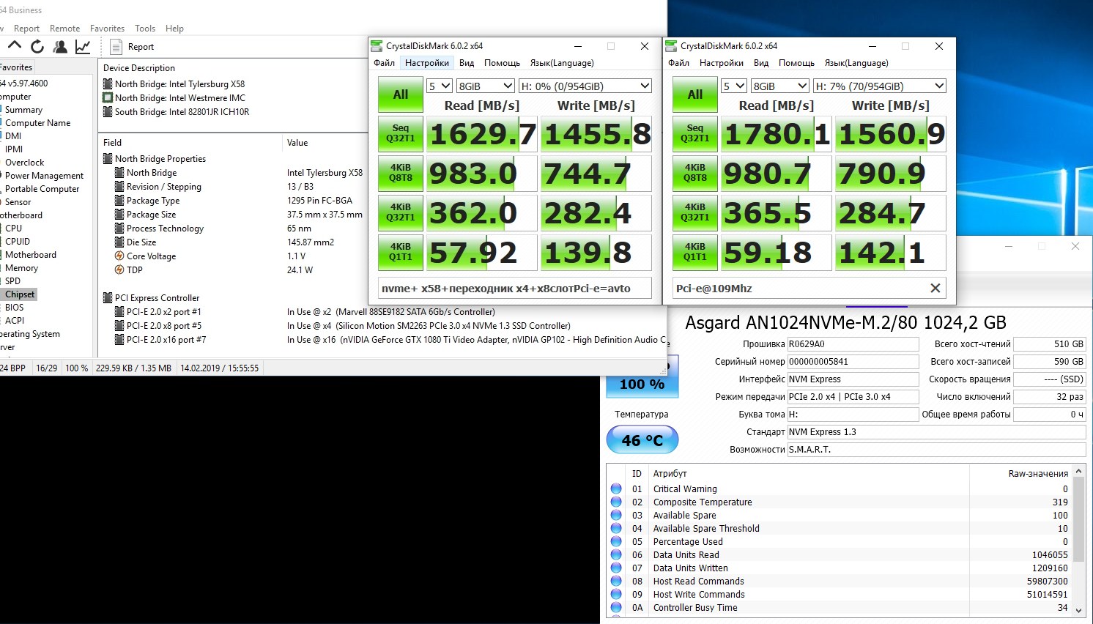Click the Field column header in AIDA64
1093x624 pixels.
[190, 143]
